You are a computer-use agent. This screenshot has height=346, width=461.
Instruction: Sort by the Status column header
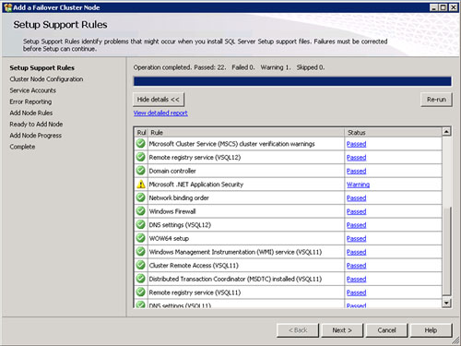tap(393, 133)
